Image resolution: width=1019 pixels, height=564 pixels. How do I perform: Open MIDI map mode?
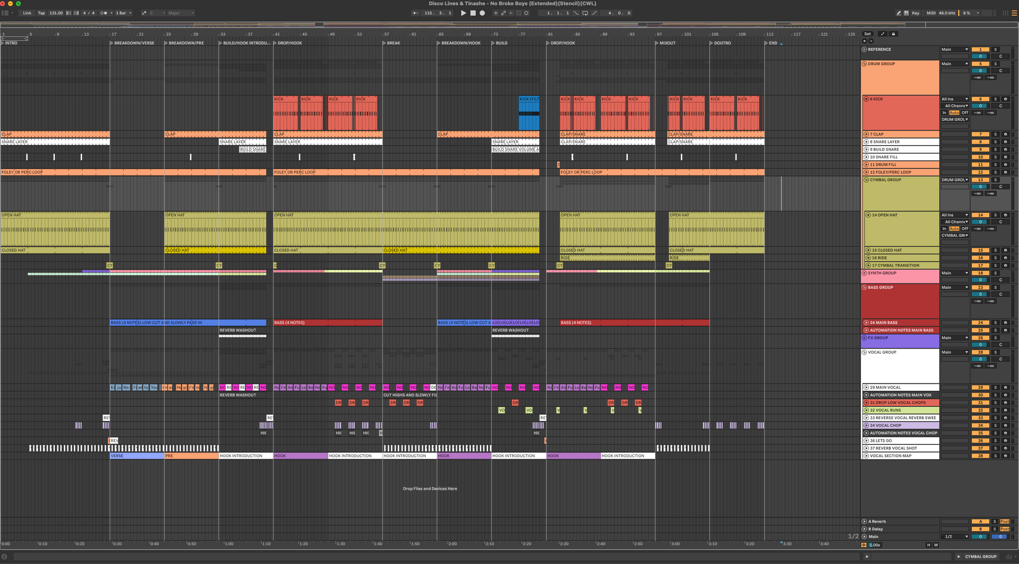click(931, 13)
